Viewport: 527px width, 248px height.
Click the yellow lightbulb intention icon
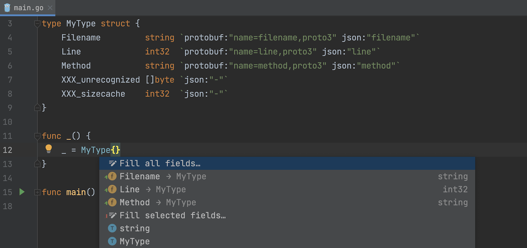[x=48, y=149]
